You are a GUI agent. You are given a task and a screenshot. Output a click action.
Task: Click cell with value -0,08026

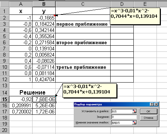click(44, 61)
